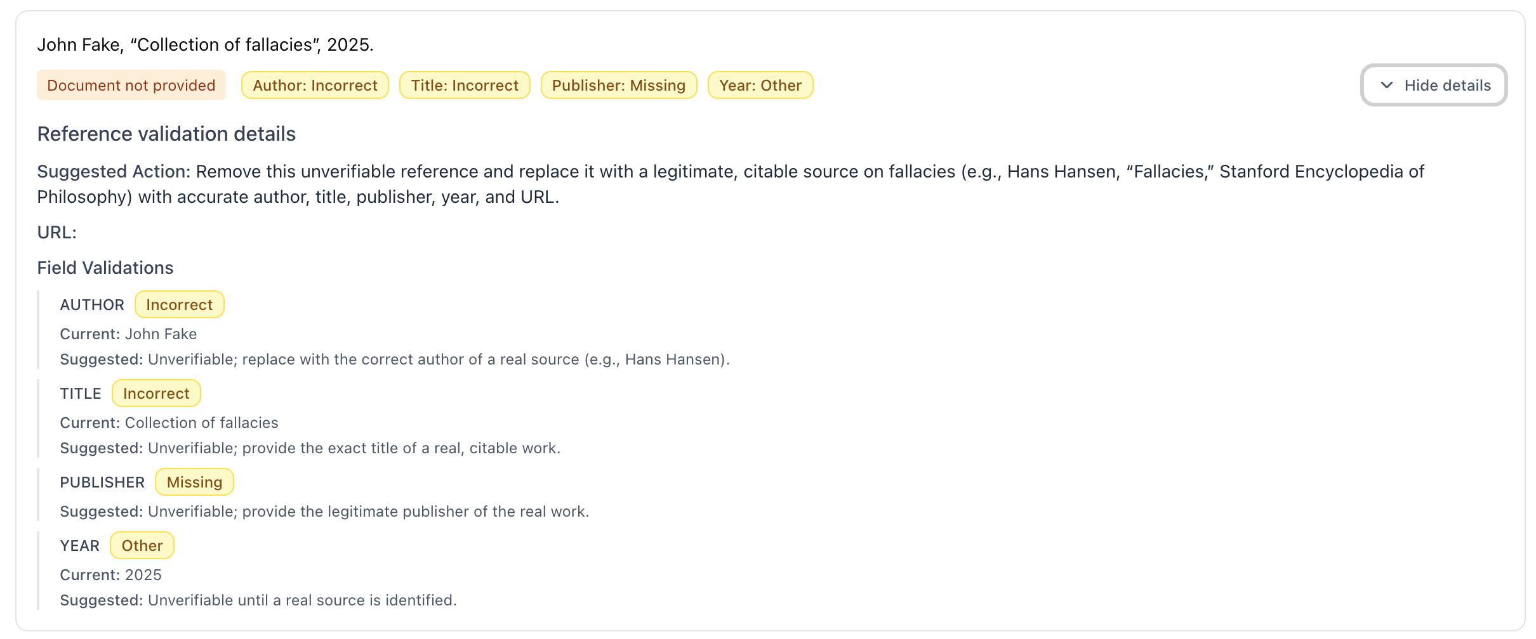The width and height of the screenshot is (1536, 639).
Task: Expand the Field Validations section header
Action: click(x=105, y=268)
